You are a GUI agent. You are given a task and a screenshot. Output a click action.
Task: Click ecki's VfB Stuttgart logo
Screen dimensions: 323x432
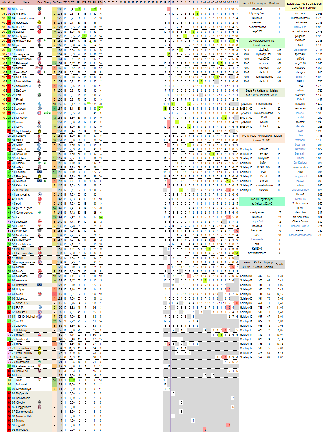pyautogui.click(x=39, y=203)
